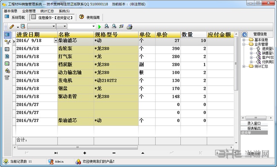Collapse the 业务管理 tree node
The image size is (277, 167).
tap(244, 44)
